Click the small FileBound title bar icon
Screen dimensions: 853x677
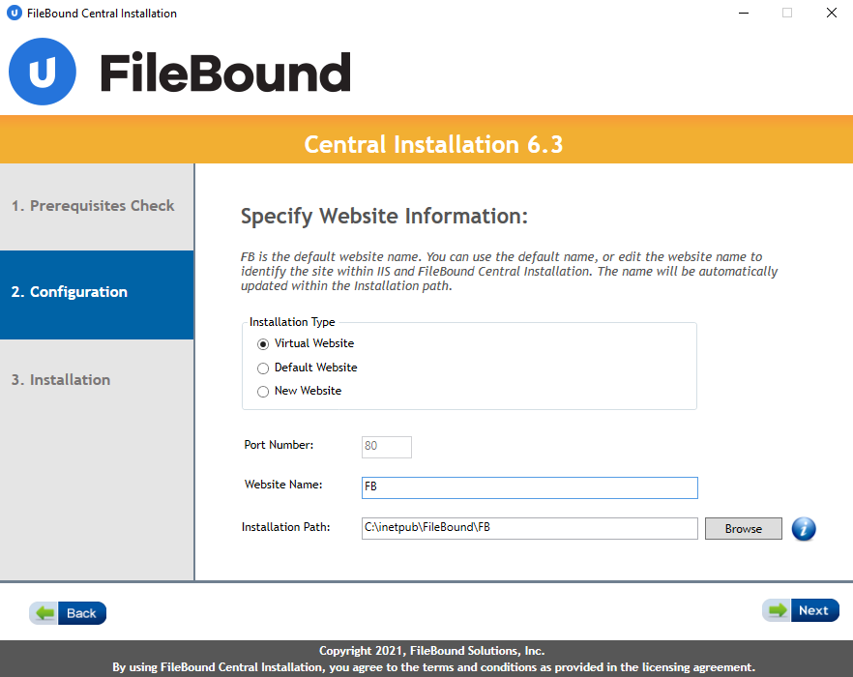[x=14, y=14]
